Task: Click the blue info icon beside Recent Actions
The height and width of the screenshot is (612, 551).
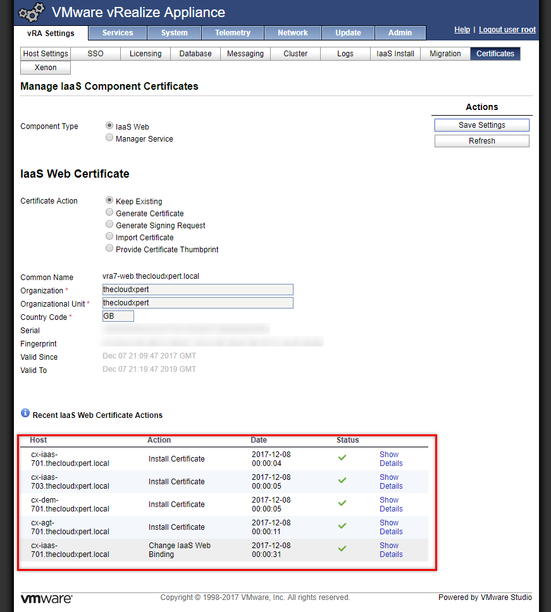Action: point(25,413)
